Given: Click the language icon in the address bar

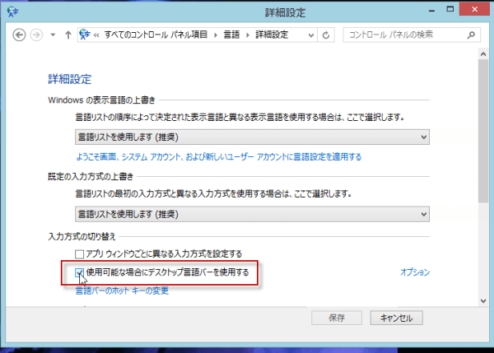Looking at the screenshot, I should tap(85, 35).
